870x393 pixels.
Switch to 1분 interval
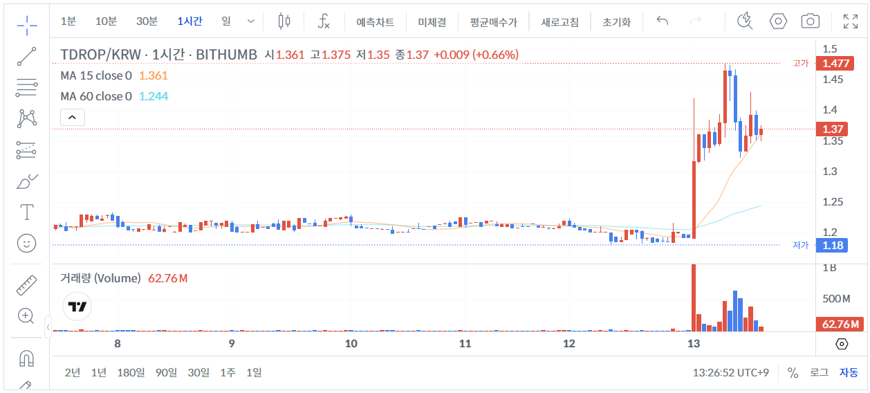[x=68, y=21]
